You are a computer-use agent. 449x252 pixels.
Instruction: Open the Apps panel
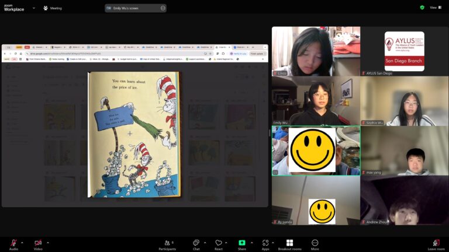(265, 245)
